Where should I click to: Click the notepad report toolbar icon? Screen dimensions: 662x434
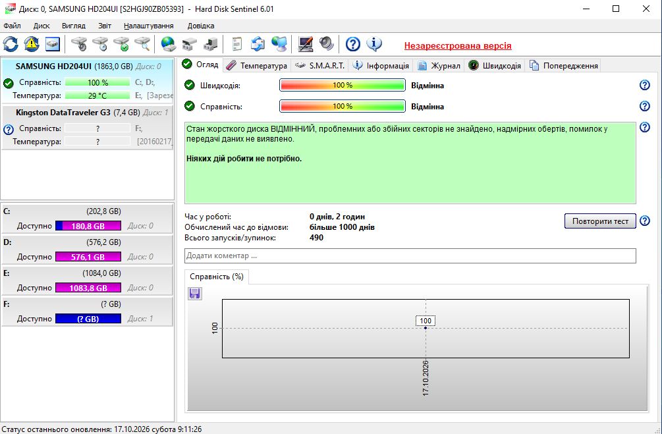[237, 44]
